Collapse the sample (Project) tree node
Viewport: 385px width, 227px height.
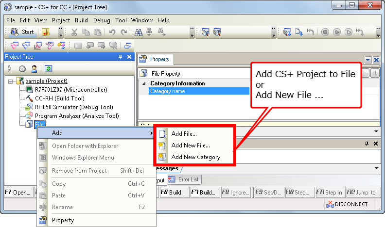point(11,81)
